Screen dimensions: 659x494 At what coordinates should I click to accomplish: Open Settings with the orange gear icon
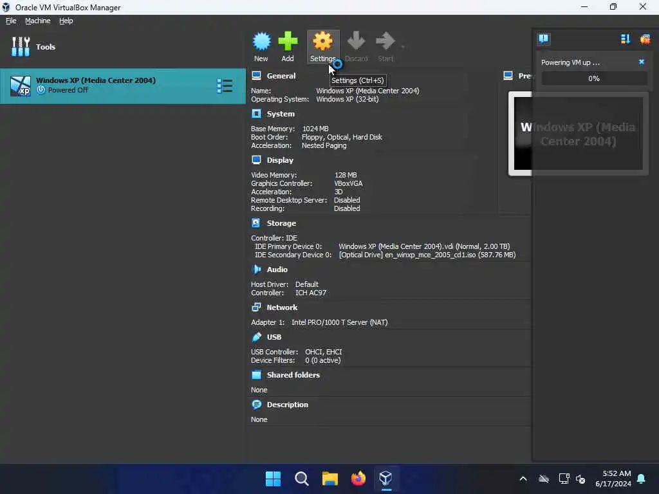pos(323,41)
